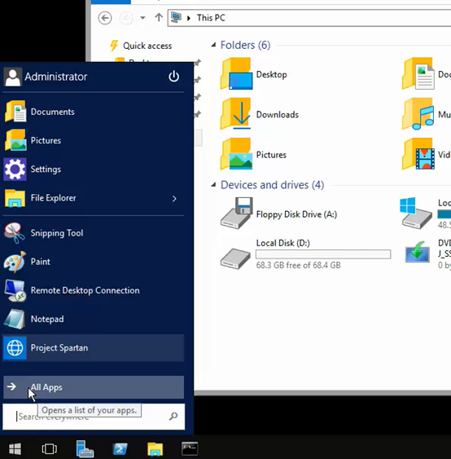Click the Administrator user avatar
Screen dimensions: 451x459
tap(12, 77)
